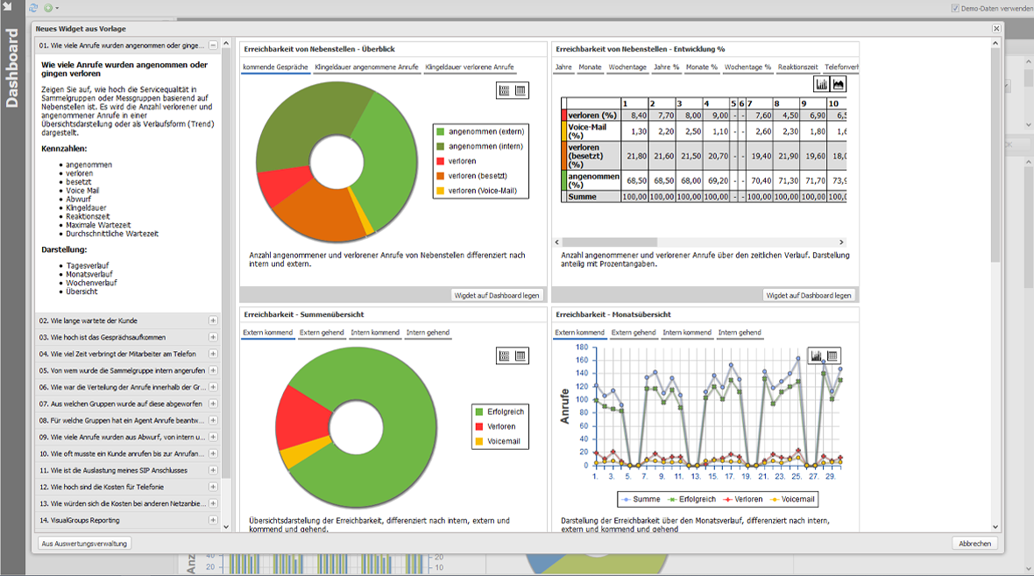The height and width of the screenshot is (576, 1034).
Task: Select the kommende Gespräche tab
Action: pos(275,67)
